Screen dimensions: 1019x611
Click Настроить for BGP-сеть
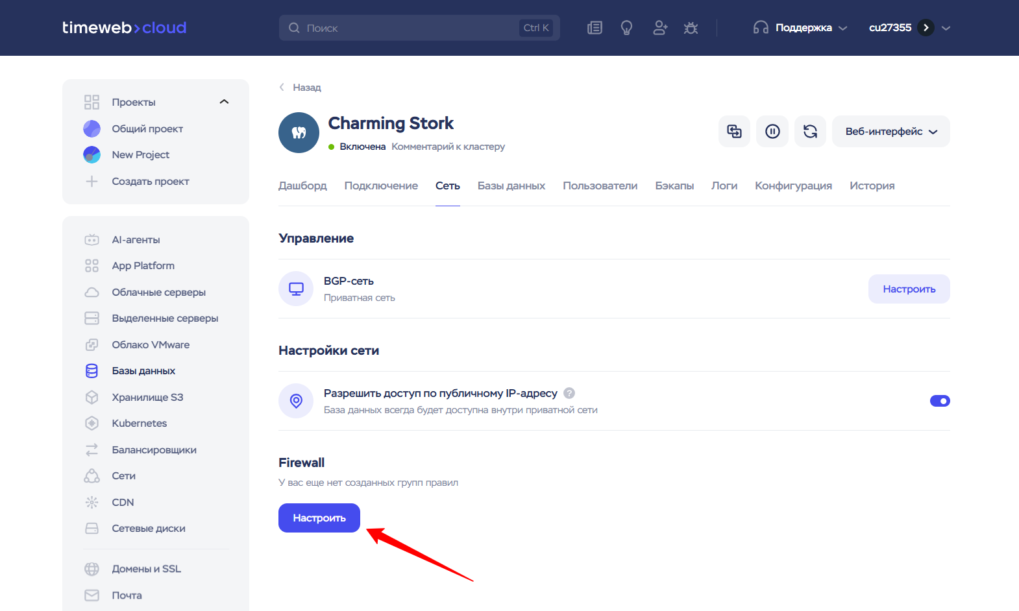(x=909, y=289)
